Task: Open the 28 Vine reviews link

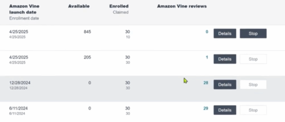Action: [206, 83]
